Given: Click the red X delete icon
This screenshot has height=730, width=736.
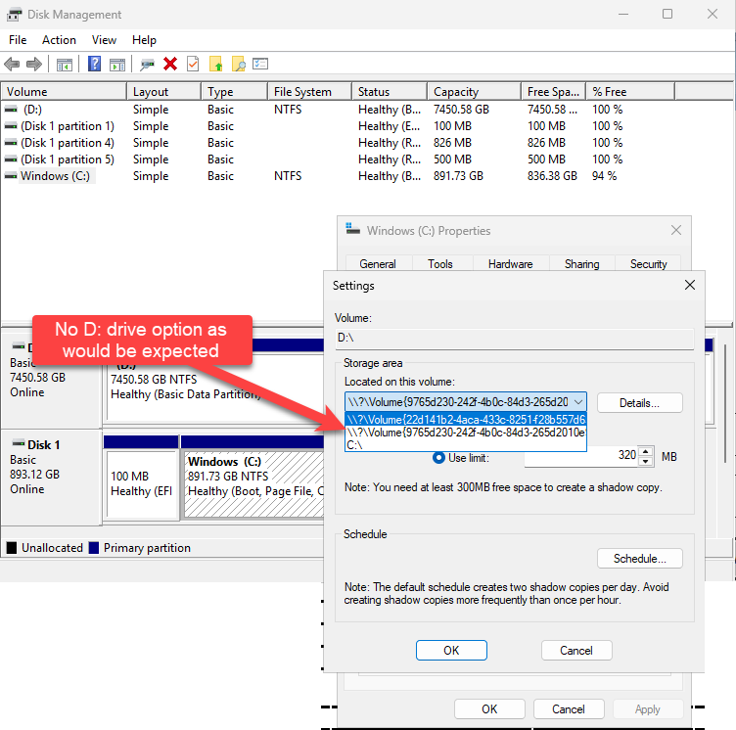Looking at the screenshot, I should [170, 64].
